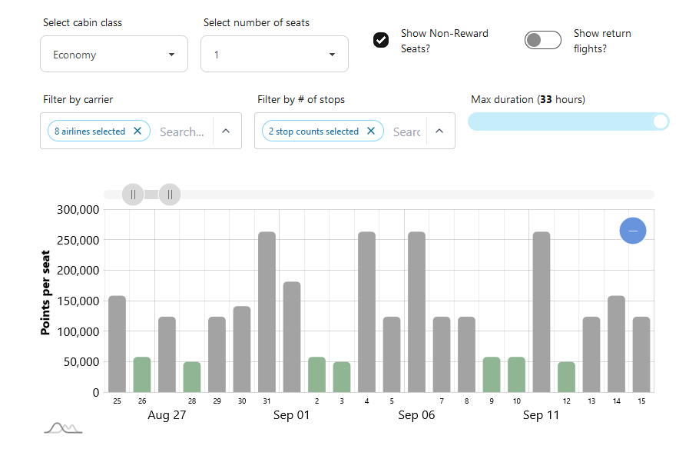Screen dimensions: 689x449
Task: Click the carrier Search input field
Action: (182, 131)
